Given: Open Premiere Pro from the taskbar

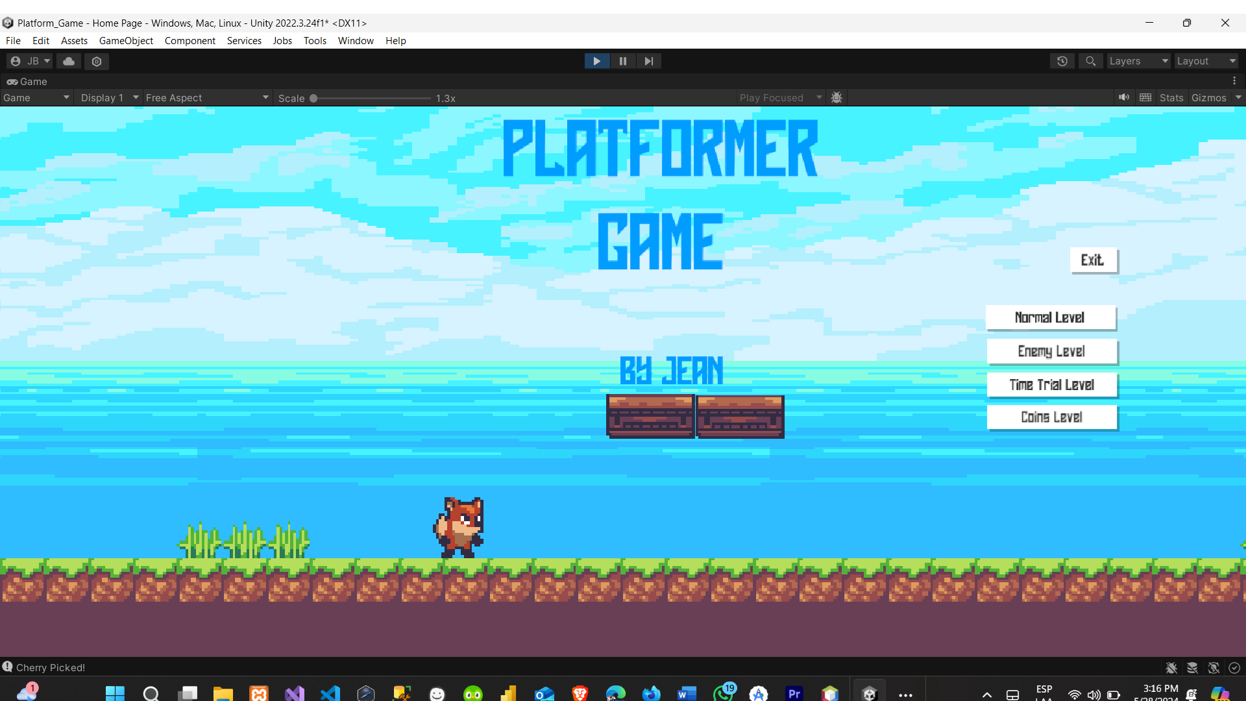Looking at the screenshot, I should point(794,693).
